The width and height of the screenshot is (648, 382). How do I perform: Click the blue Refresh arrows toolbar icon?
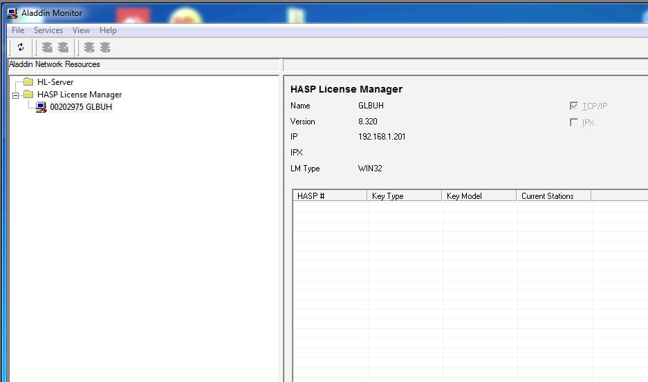click(21, 47)
